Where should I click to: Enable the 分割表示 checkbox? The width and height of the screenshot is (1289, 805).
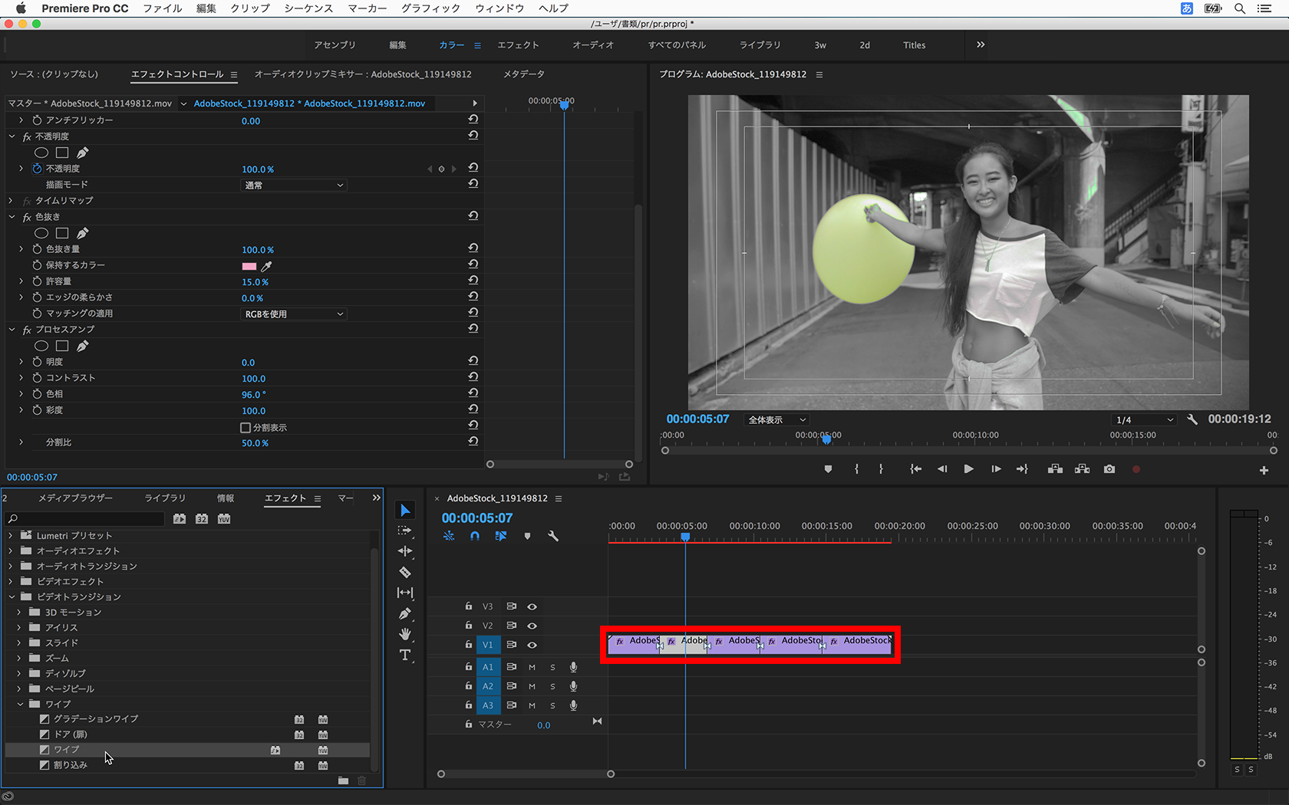coord(246,428)
